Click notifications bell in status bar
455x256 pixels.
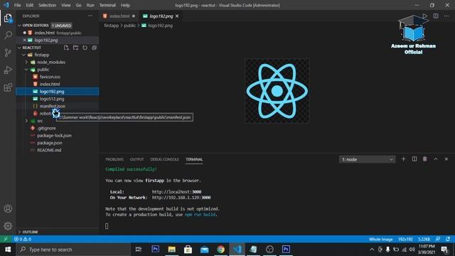[x=448, y=239]
